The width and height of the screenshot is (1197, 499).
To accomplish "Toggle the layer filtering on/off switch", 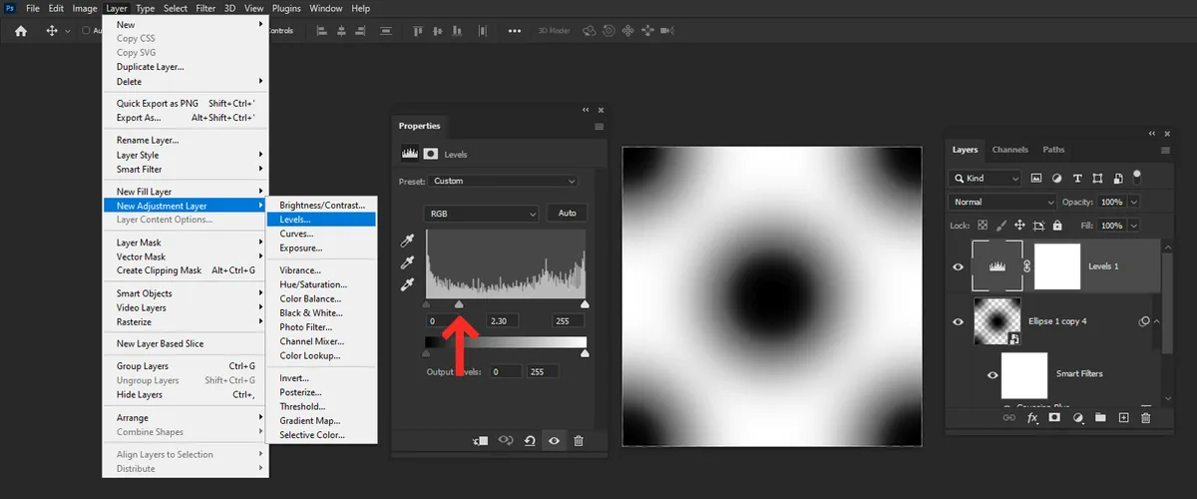I will 1136,178.
